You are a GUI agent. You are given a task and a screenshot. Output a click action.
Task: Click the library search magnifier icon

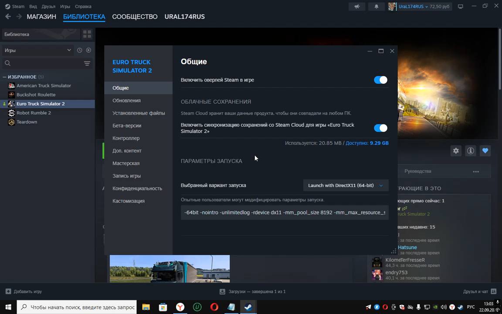tap(8, 63)
